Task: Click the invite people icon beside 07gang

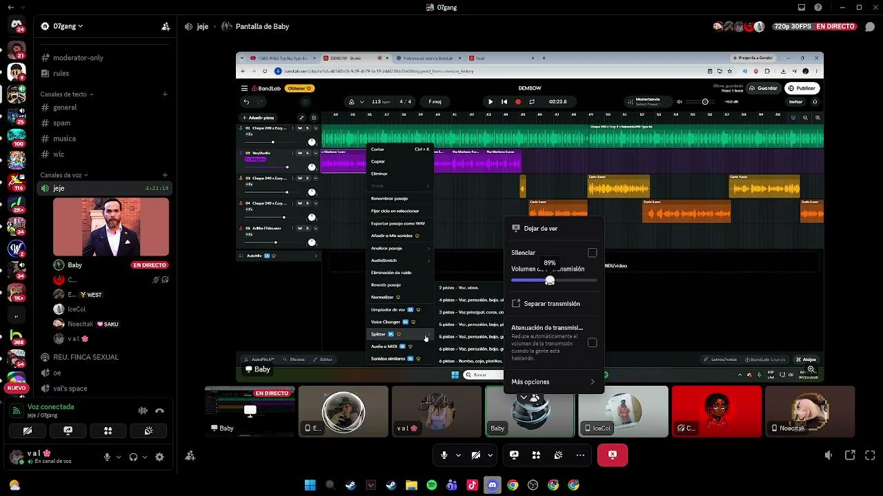Action: pos(166,26)
